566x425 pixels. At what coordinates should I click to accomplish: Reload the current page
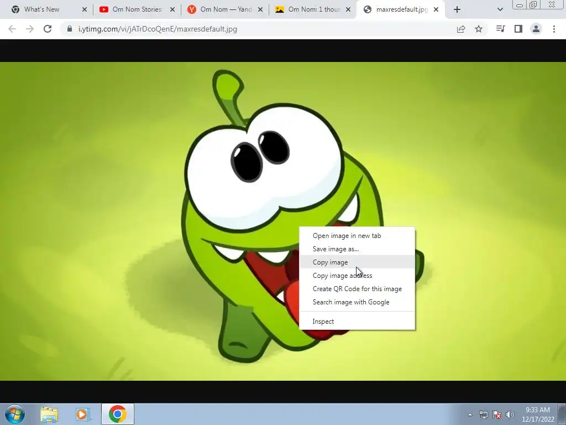pos(48,29)
